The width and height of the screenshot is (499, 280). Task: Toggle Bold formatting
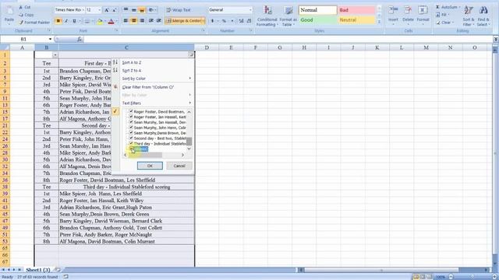point(58,21)
